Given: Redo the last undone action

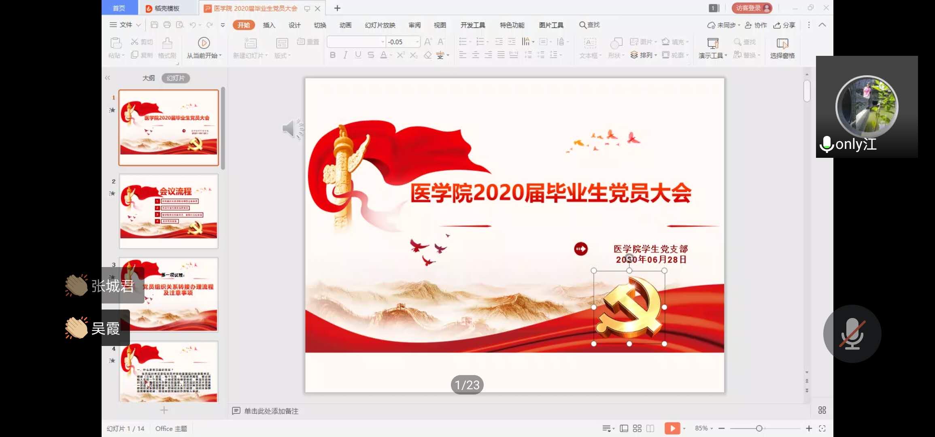Looking at the screenshot, I should pos(209,25).
